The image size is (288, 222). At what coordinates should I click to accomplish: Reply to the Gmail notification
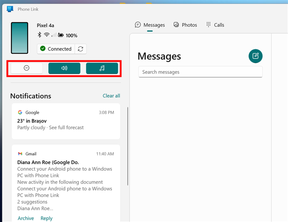[47, 218]
